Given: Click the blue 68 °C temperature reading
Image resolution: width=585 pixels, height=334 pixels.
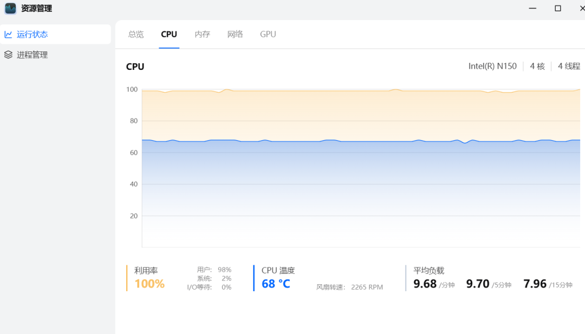Looking at the screenshot, I should 276,284.
